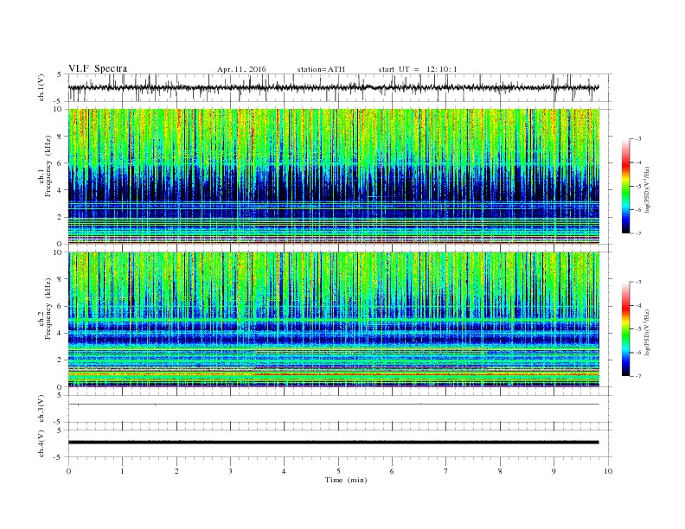Click the ch.2 "Frequency (kHz)" axis label
Image resolution: width=685 pixels, height=529 pixels.
48,309
